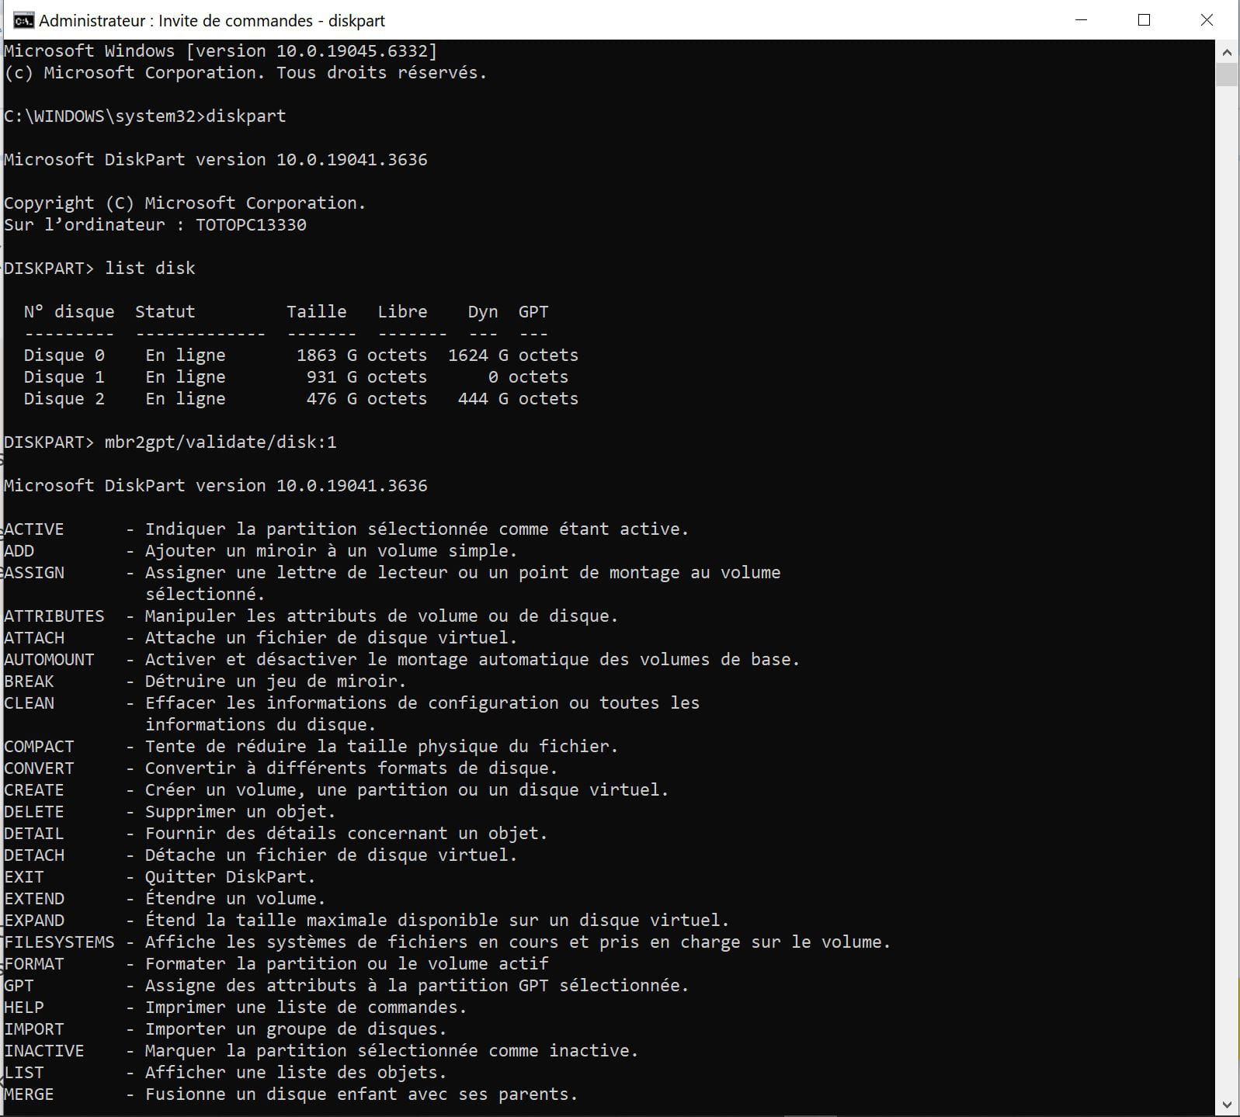
Task: Click the scrollbar up arrow
Action: point(1227,53)
